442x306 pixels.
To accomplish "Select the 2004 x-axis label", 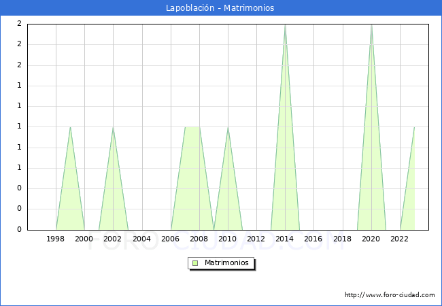I will pos(141,239).
